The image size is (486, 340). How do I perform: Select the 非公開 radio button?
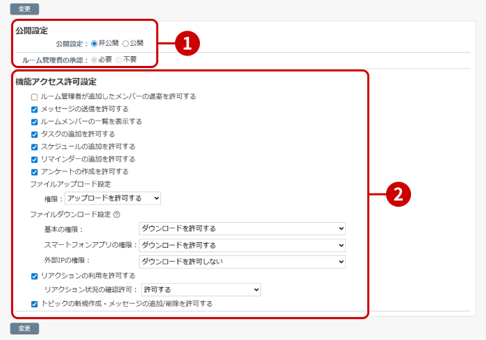tap(94, 43)
